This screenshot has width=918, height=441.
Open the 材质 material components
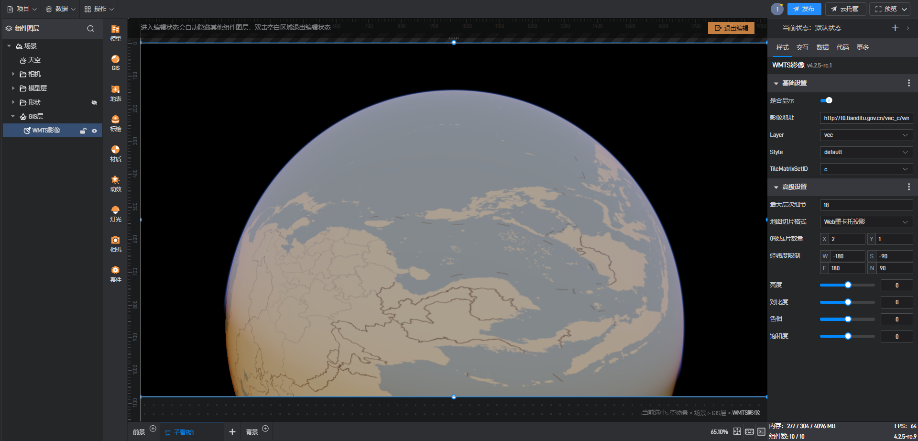115,153
